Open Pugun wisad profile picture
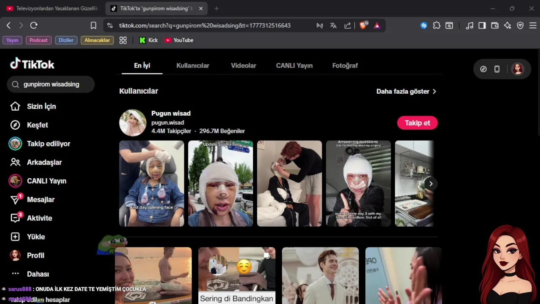Viewport: 540px width, 304px height. [x=132, y=122]
